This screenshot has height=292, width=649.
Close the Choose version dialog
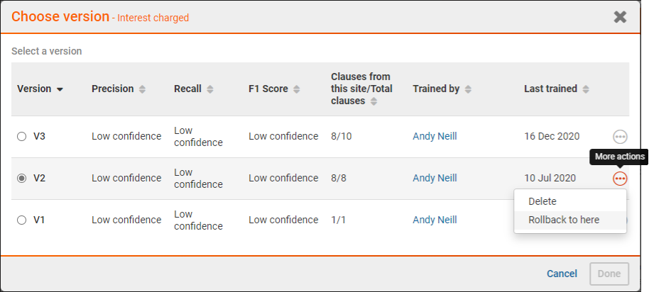[620, 16]
